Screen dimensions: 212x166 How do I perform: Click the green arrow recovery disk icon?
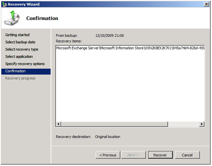pos(12,18)
